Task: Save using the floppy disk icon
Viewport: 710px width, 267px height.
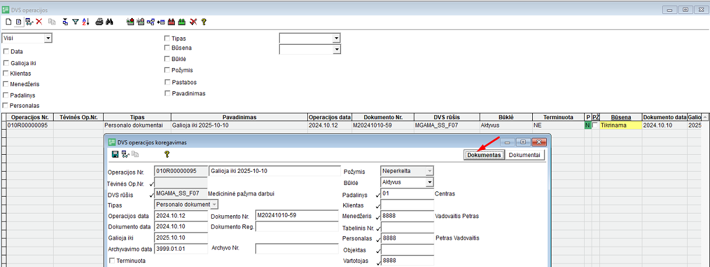Action: [115, 154]
